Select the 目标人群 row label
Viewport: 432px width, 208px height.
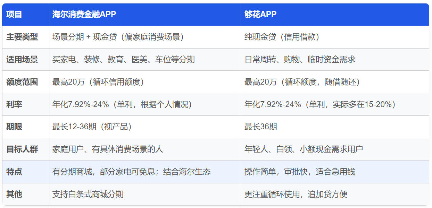(x=22, y=149)
